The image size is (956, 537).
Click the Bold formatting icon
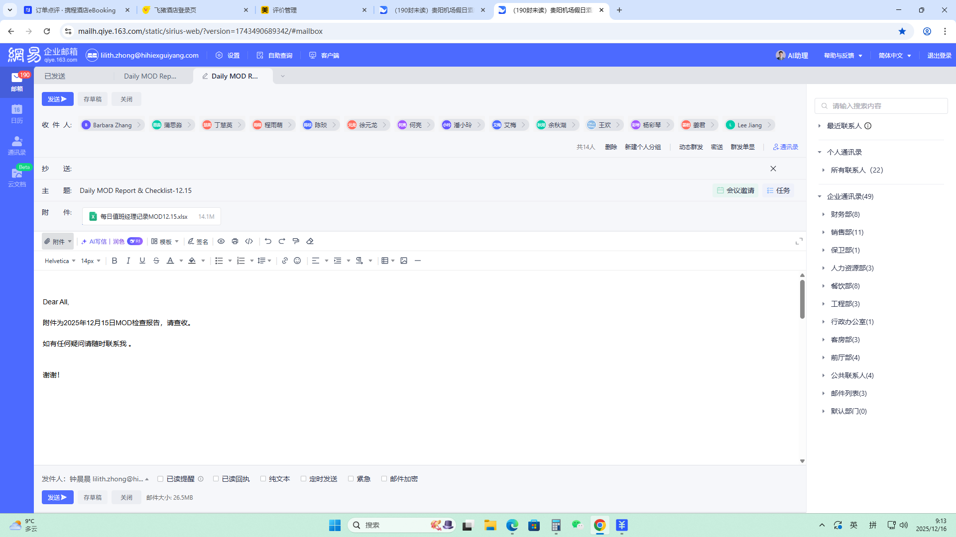115,261
